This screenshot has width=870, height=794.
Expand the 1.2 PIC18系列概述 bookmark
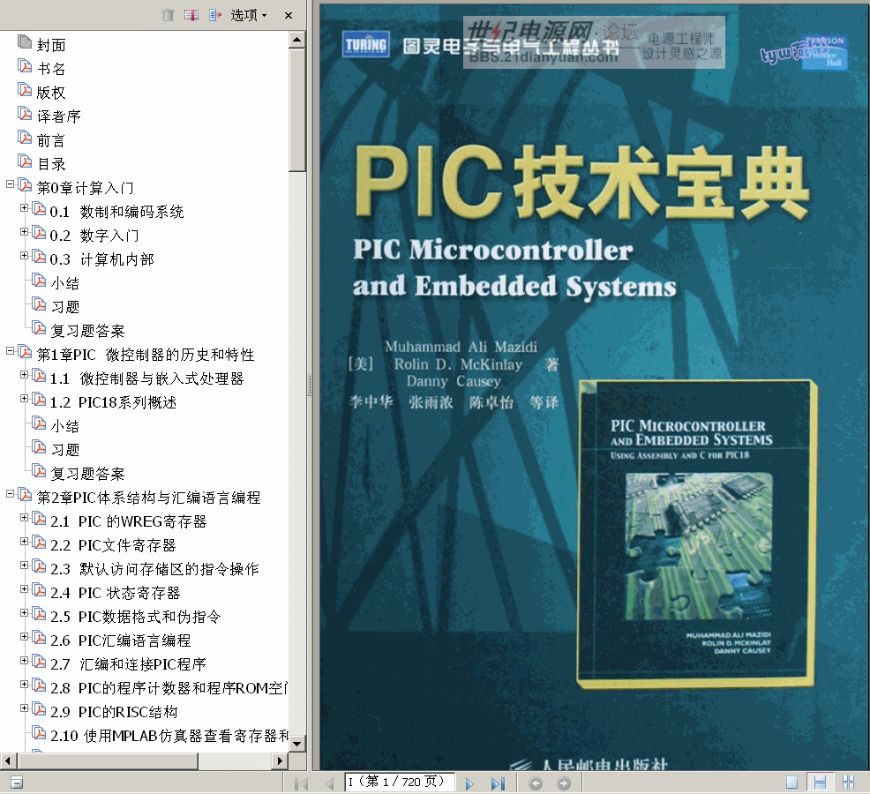coord(24,399)
